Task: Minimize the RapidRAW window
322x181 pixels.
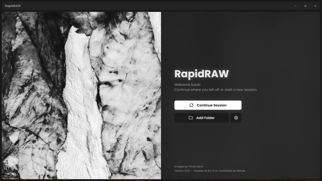Action: [295, 6]
